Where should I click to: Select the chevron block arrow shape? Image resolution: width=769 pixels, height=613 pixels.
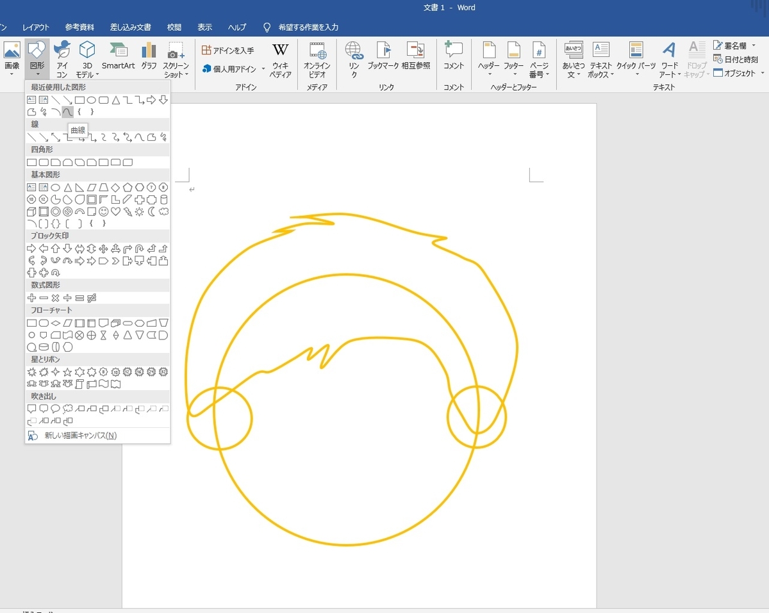115,261
